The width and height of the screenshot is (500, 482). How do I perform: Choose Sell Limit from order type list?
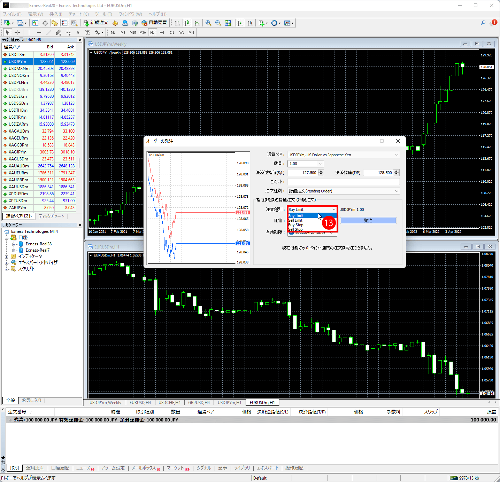(295, 220)
